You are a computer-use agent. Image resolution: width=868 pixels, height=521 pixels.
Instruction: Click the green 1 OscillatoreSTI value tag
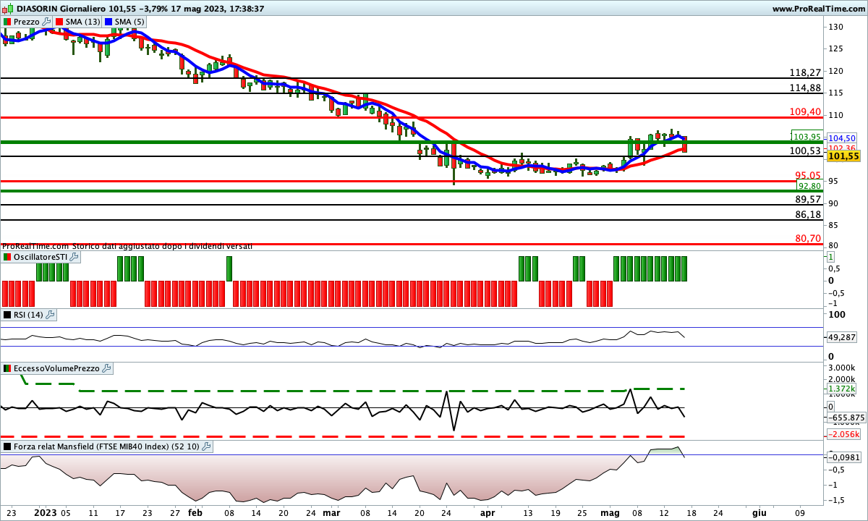point(831,257)
